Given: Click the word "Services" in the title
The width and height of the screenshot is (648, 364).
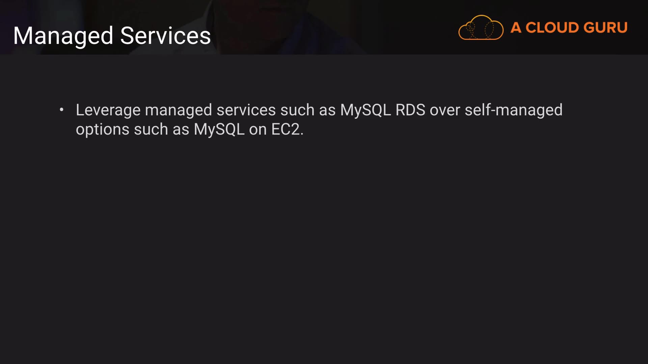Looking at the screenshot, I should point(165,36).
